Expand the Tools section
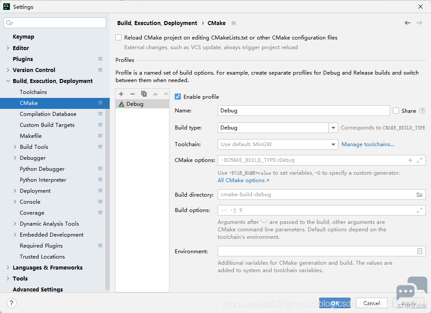This screenshot has width=431, height=313. click(x=8, y=279)
